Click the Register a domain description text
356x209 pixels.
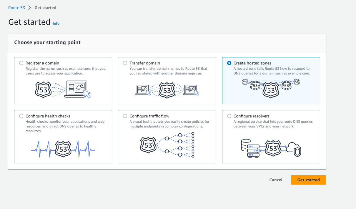click(x=66, y=71)
